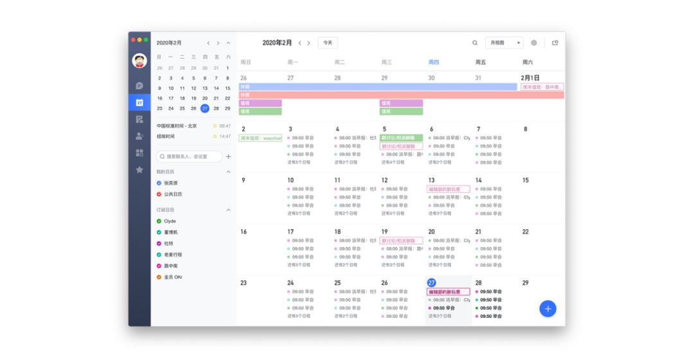Open the 周末值班: 路中南 event on 2月1日

[x=542, y=87]
